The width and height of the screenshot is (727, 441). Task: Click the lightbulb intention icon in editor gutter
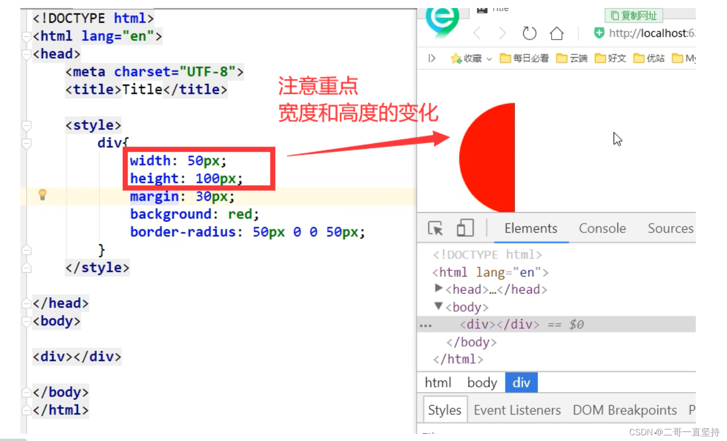(42, 194)
